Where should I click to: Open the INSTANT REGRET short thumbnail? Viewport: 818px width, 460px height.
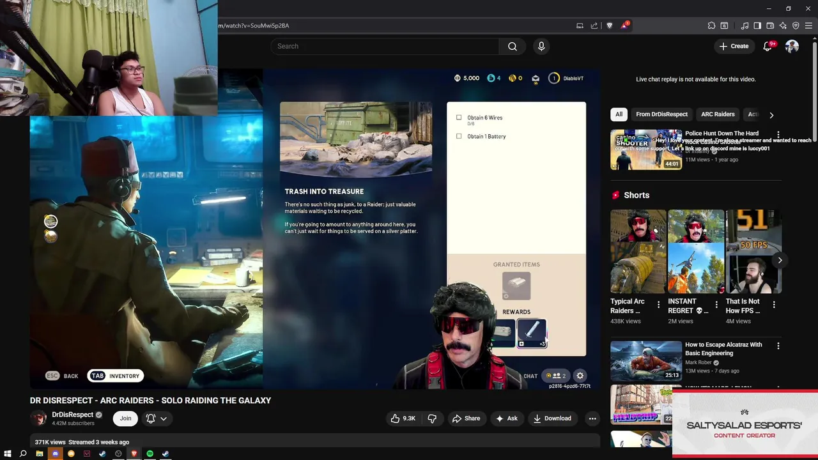(696, 252)
